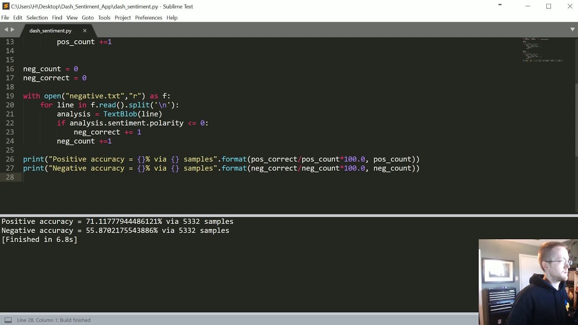The width and height of the screenshot is (578, 325).
Task: Go to next tab with right arrow
Action: click(13, 29)
